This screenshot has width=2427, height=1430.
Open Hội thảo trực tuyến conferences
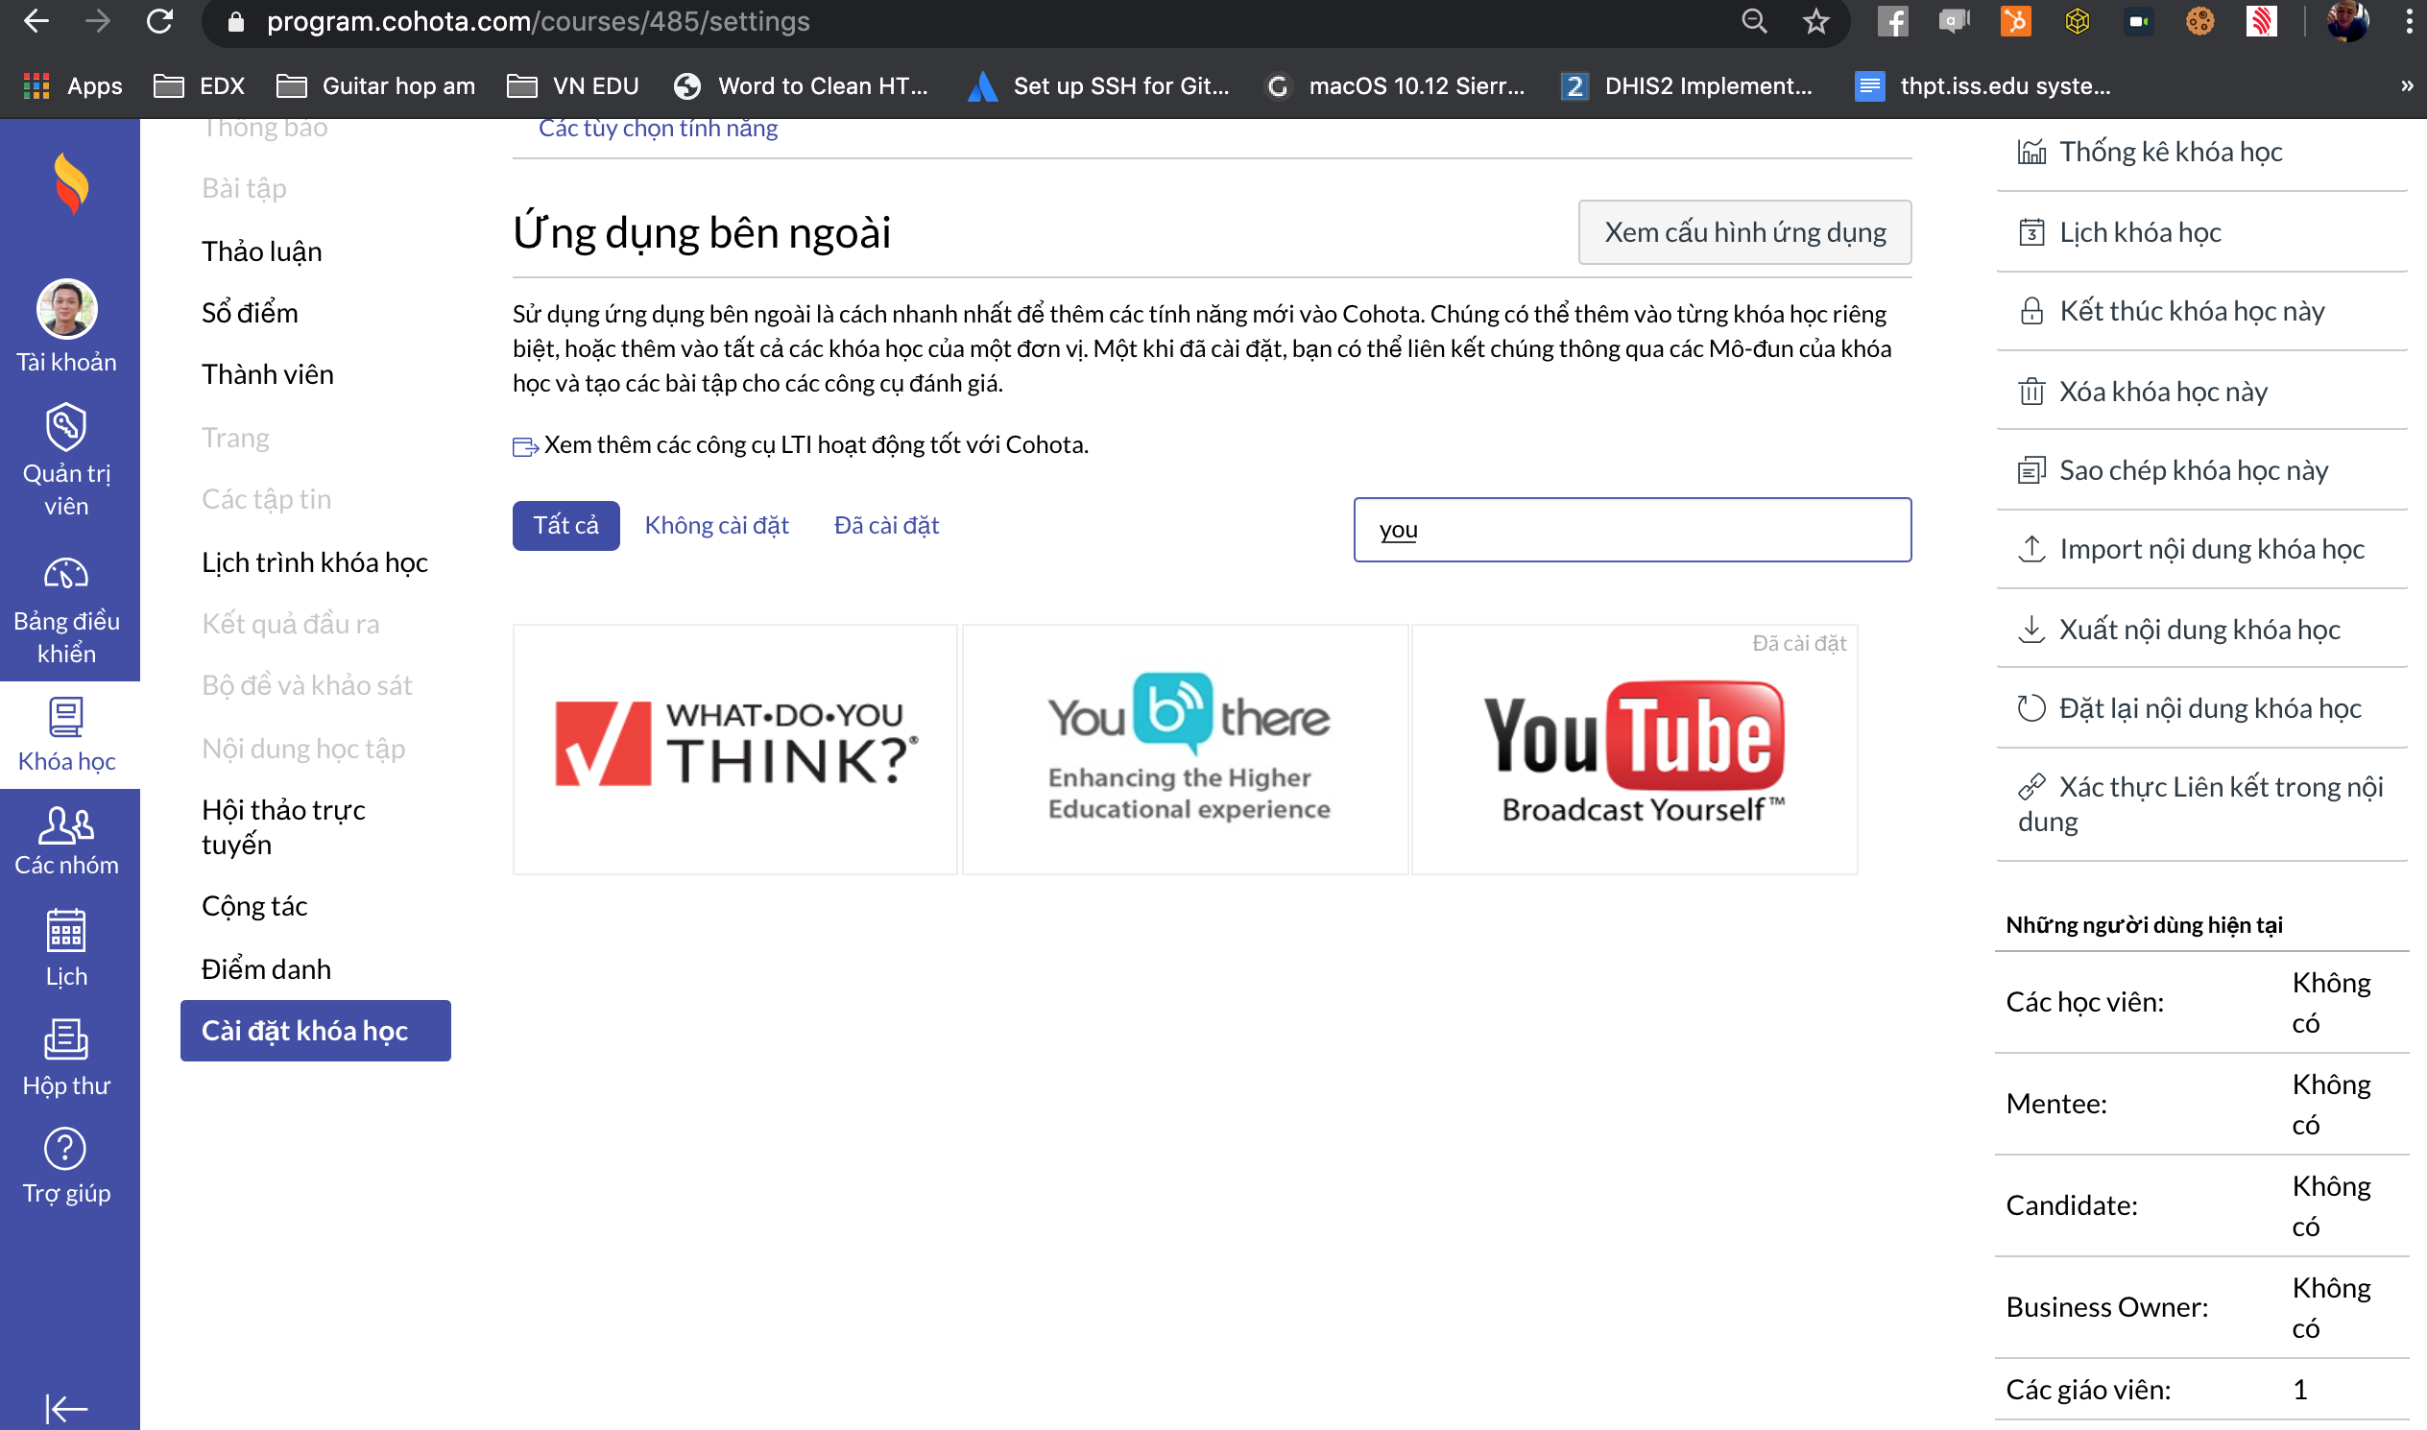[283, 826]
